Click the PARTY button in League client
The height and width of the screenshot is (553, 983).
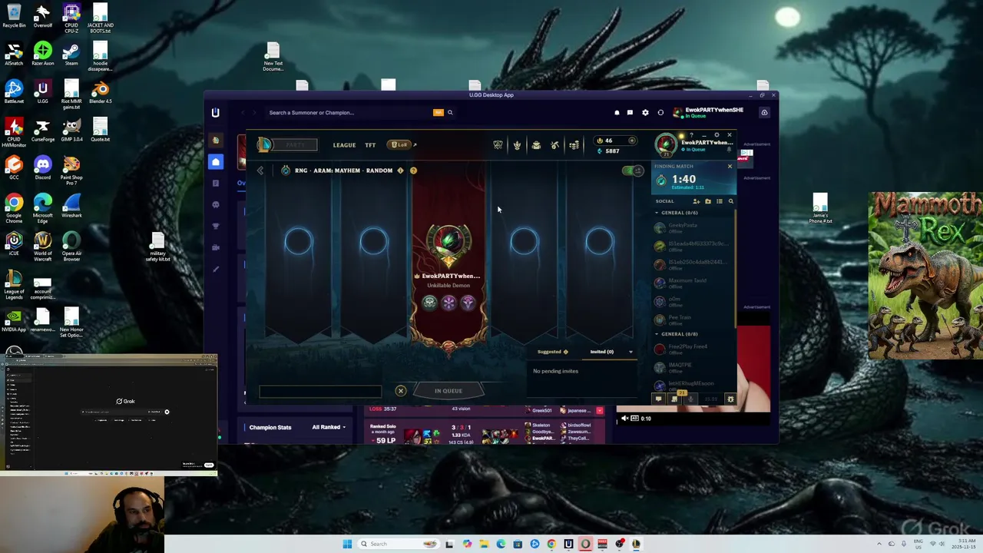click(x=295, y=145)
